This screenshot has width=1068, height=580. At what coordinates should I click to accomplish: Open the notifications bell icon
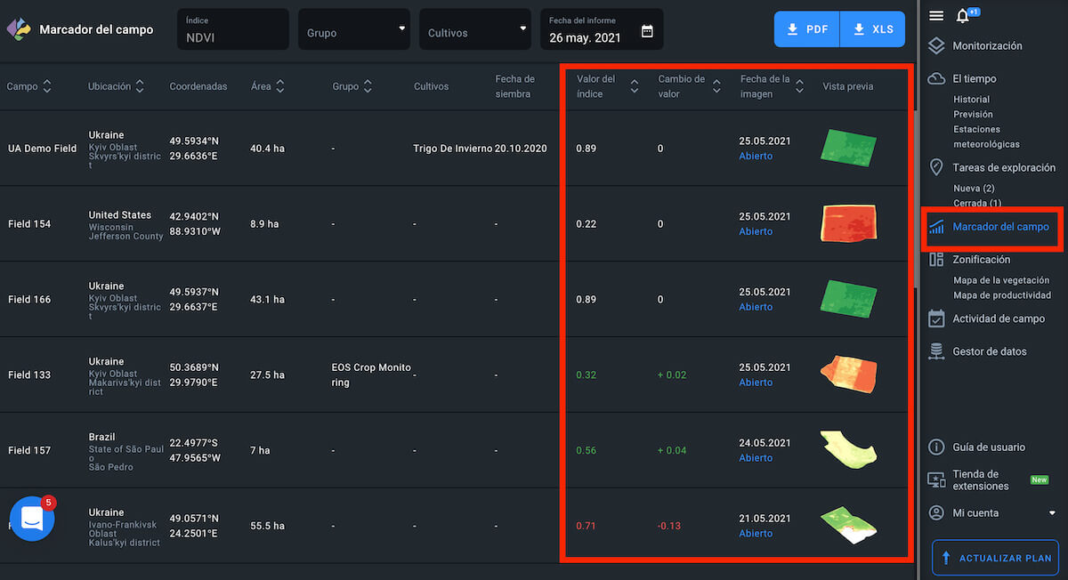point(962,16)
